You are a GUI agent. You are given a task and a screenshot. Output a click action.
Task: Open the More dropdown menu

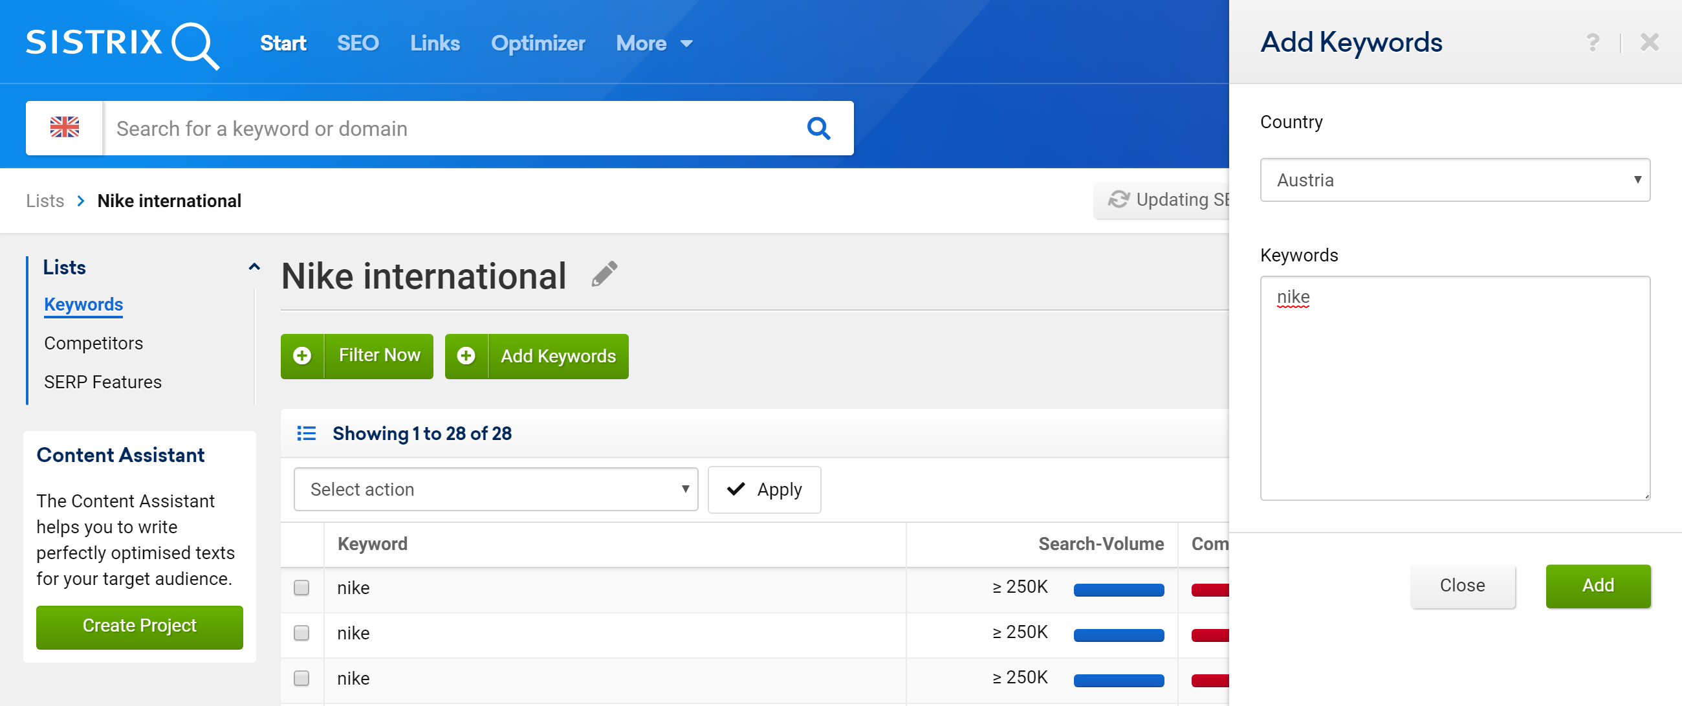click(x=654, y=43)
